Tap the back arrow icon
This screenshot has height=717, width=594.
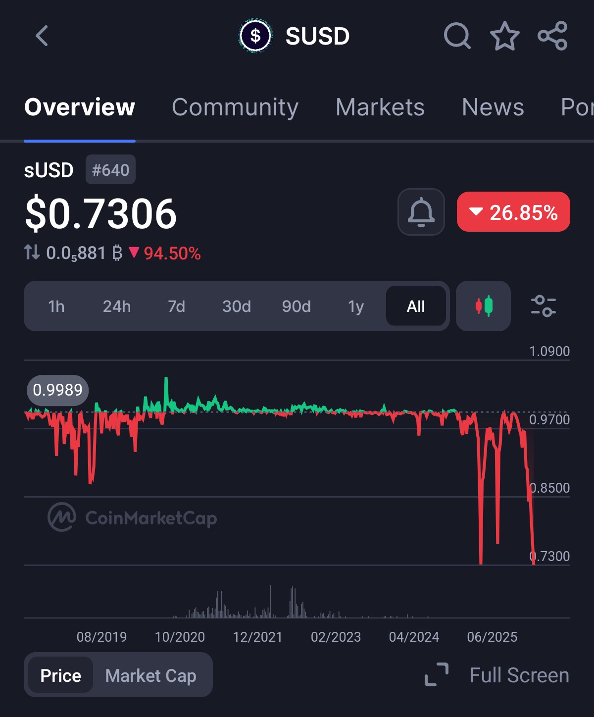click(x=42, y=36)
